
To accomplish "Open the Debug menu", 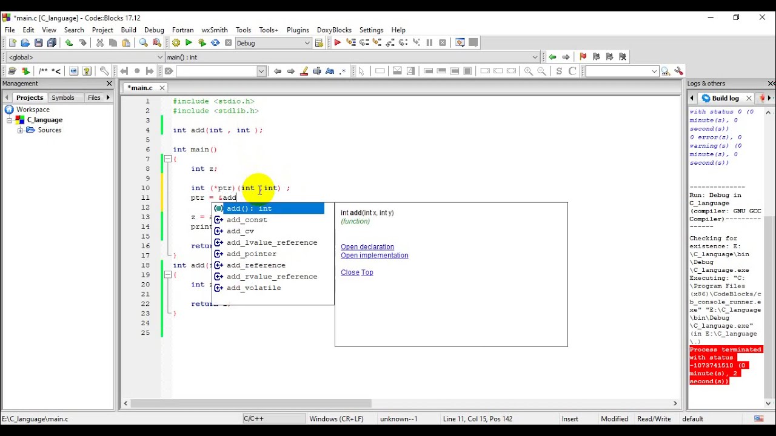I will (x=154, y=30).
